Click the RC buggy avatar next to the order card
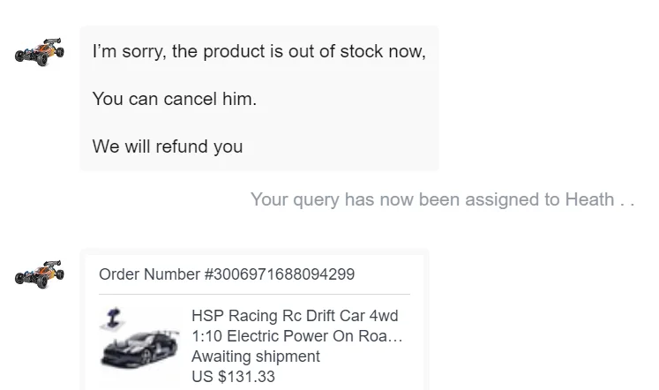659x390 pixels. pyautogui.click(x=40, y=274)
